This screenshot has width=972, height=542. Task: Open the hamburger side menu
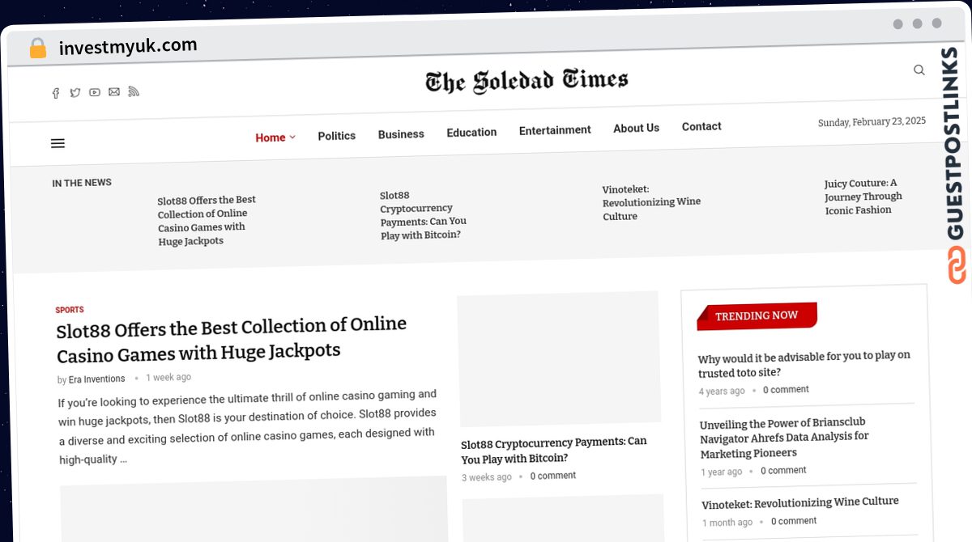click(58, 143)
